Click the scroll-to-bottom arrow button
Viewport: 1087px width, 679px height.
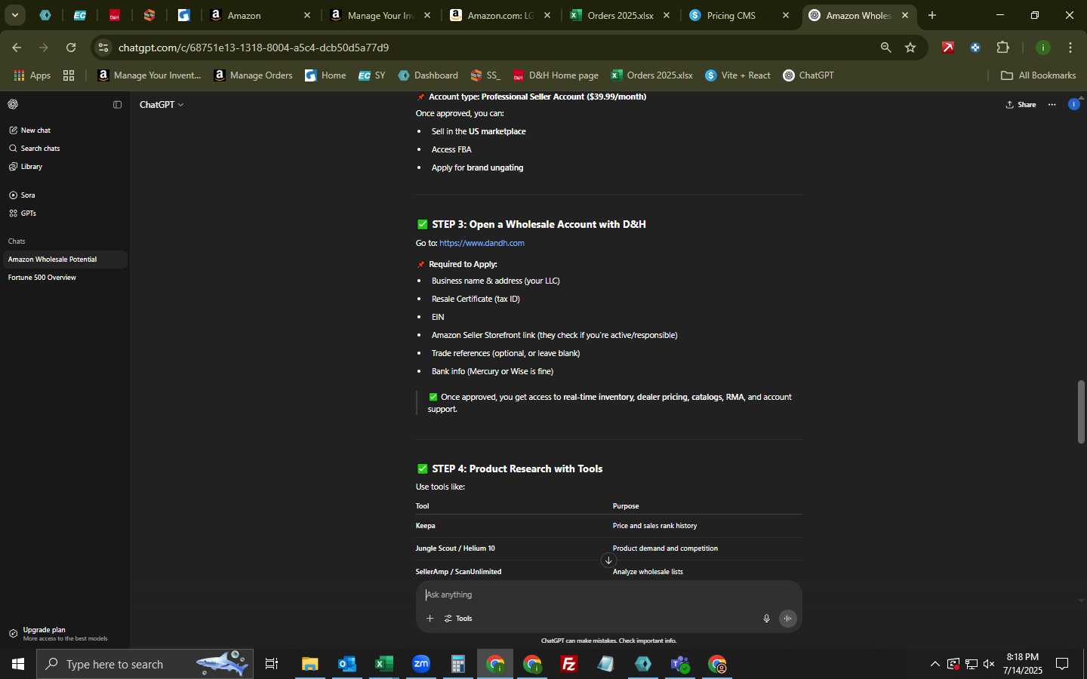click(608, 561)
